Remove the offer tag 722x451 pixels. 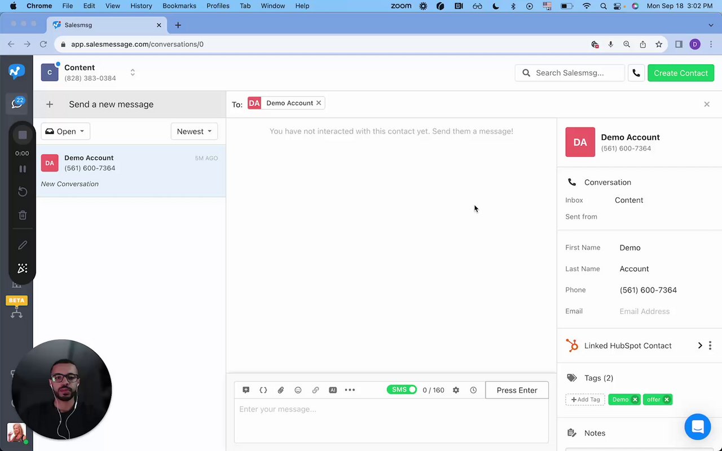click(x=666, y=400)
